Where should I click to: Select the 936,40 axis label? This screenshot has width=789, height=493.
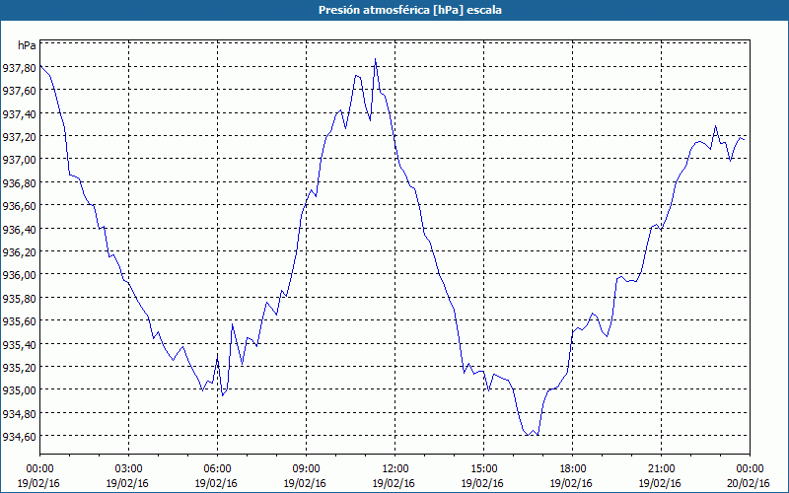tap(19, 229)
